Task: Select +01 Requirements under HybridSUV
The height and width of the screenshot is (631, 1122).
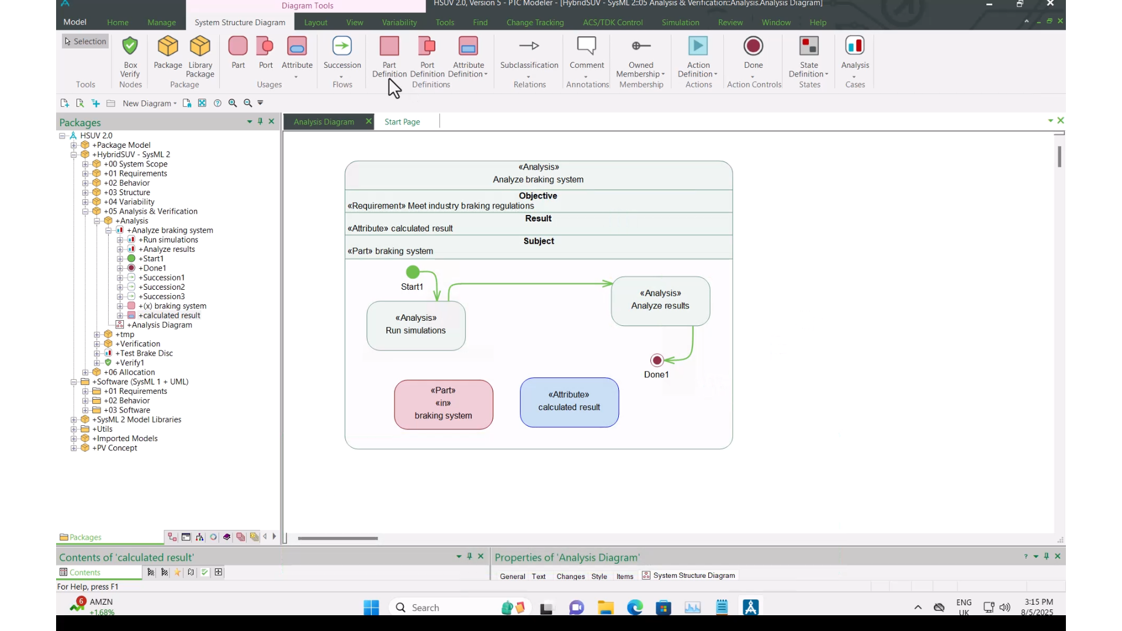Action: click(136, 174)
